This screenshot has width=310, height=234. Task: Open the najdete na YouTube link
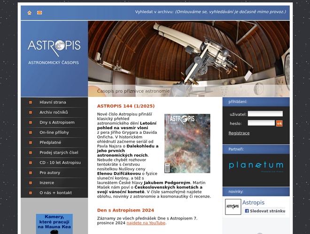coord(146,223)
